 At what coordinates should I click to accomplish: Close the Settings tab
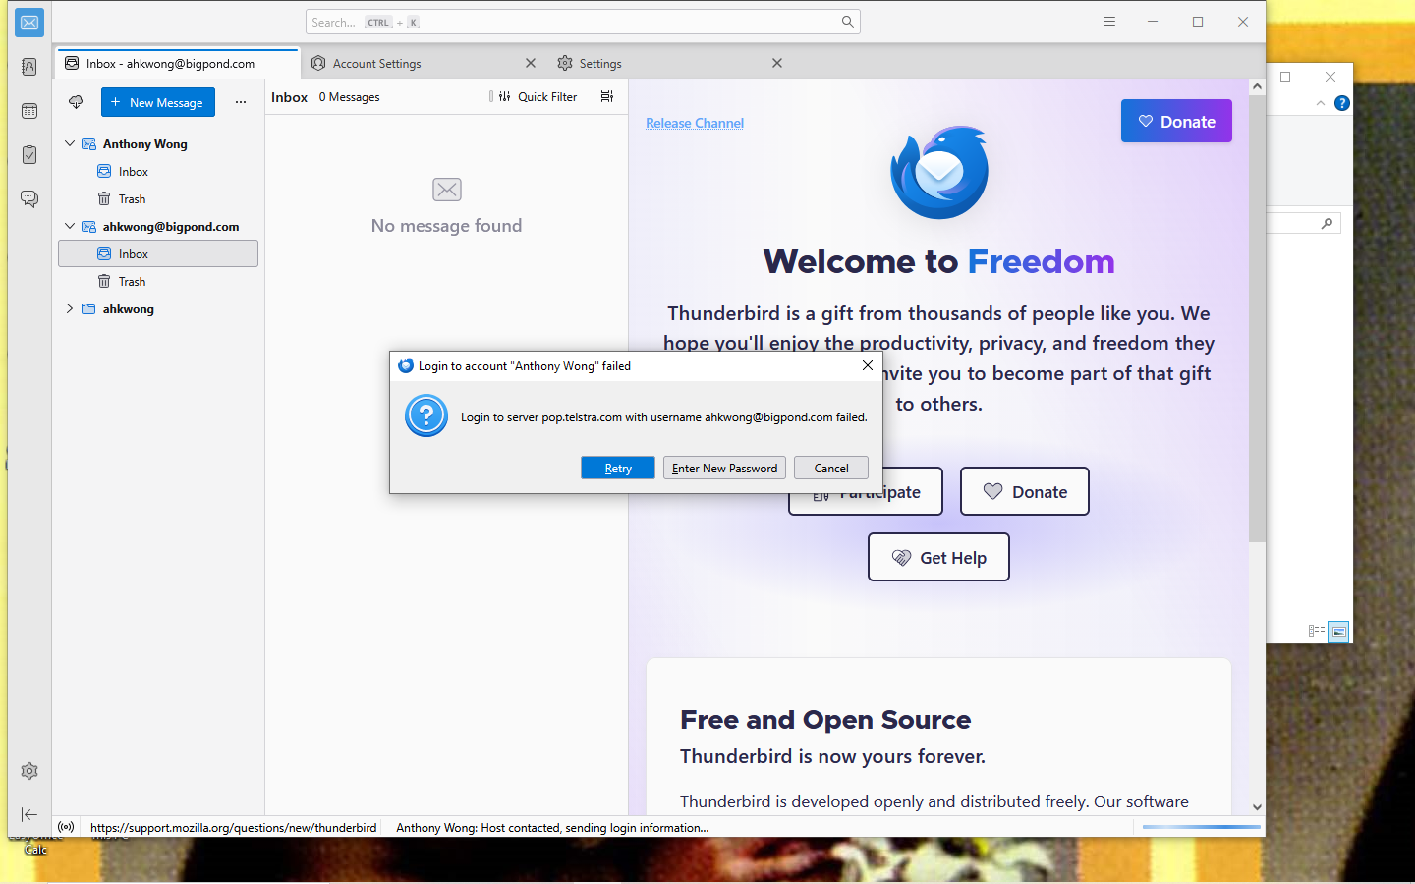click(777, 63)
